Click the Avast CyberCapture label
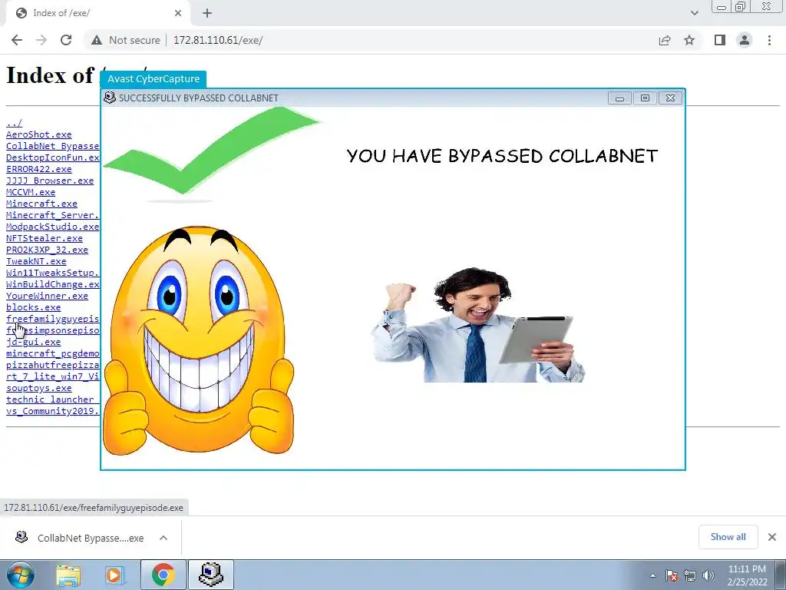This screenshot has width=786, height=590. pyautogui.click(x=154, y=79)
